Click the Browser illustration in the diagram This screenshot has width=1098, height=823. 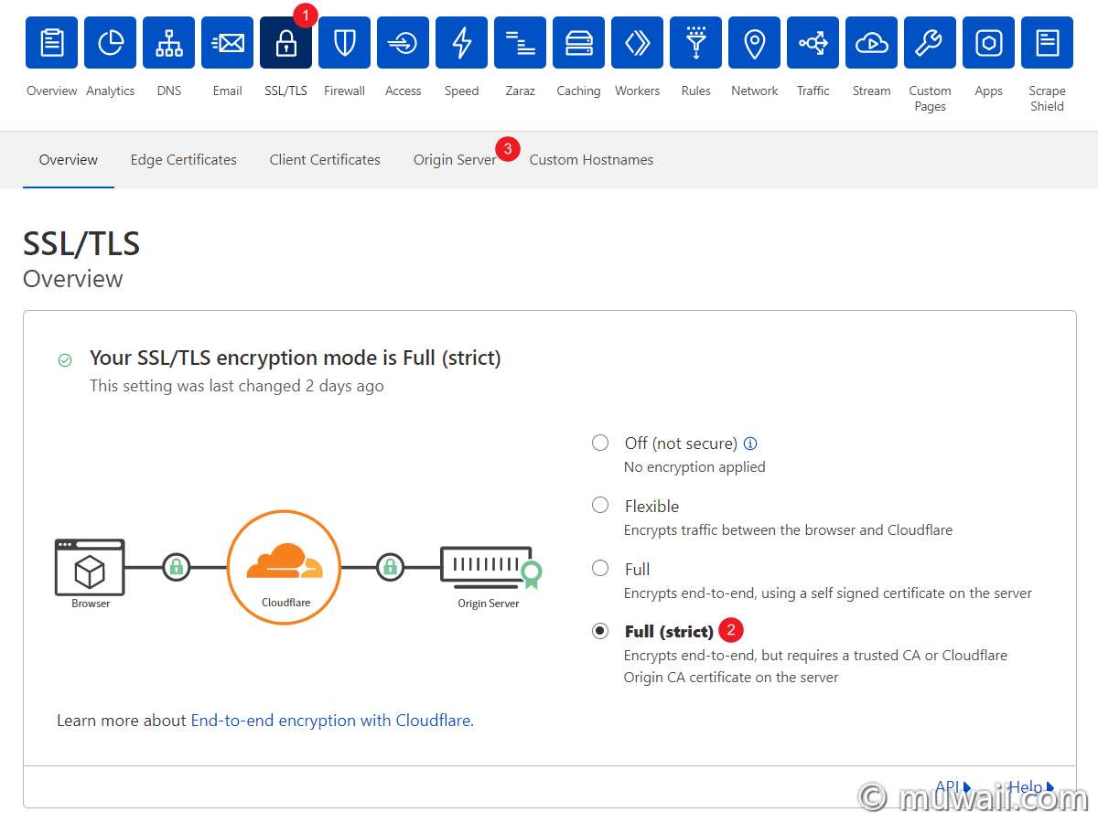click(90, 567)
